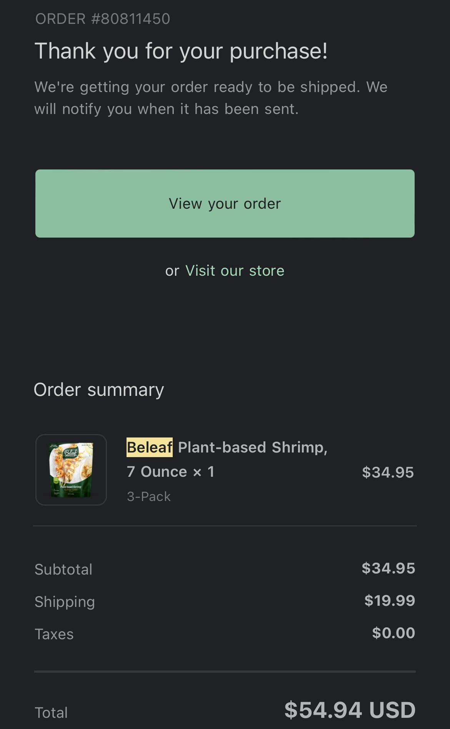Select the Subtotal label
Image resolution: width=450 pixels, height=729 pixels.
tap(63, 569)
